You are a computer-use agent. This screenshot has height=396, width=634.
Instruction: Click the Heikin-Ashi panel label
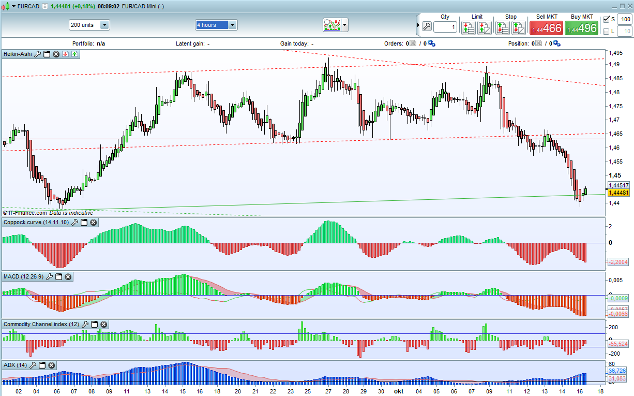pos(18,54)
